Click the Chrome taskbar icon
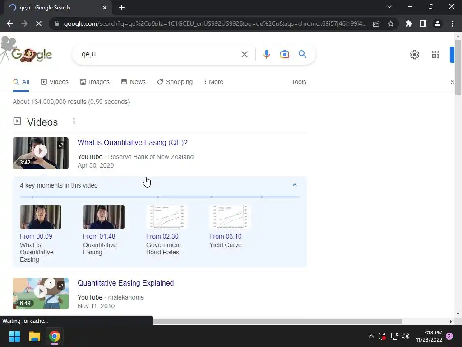This screenshot has width=462, height=347. point(55,336)
